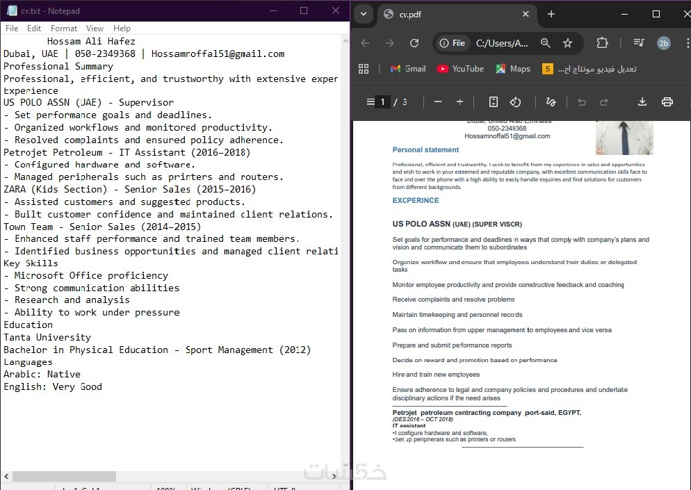Click 'US POLO ASSN (UAE) - Supervisor' in Notepad
The image size is (691, 490).
point(88,103)
